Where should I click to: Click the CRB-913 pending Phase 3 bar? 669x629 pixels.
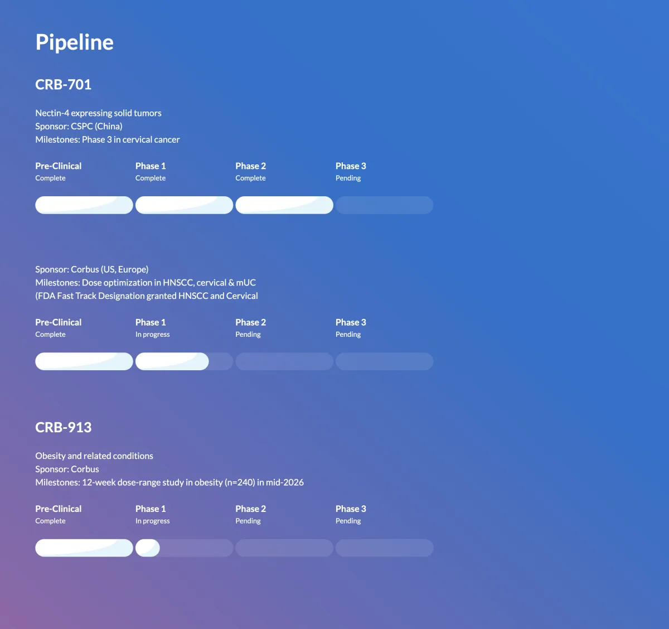click(384, 548)
